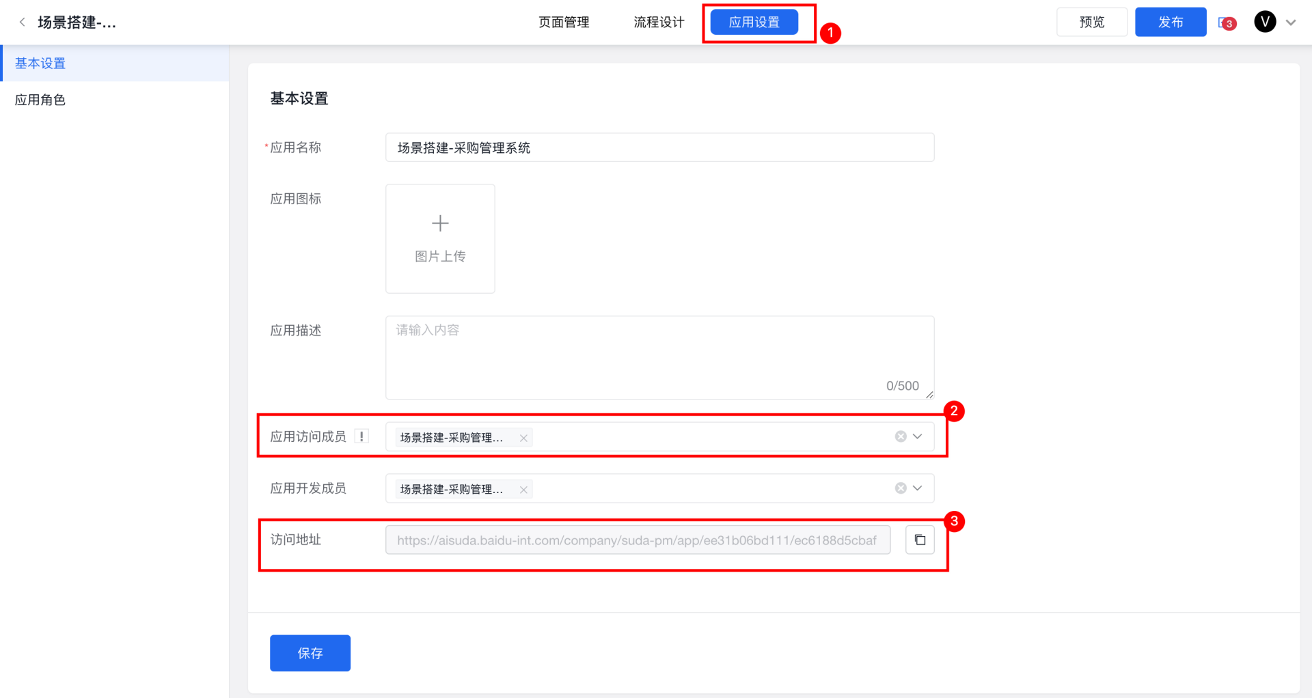1312x698 pixels.
Task: Click the plus icon to upload an app image
Action: click(440, 224)
